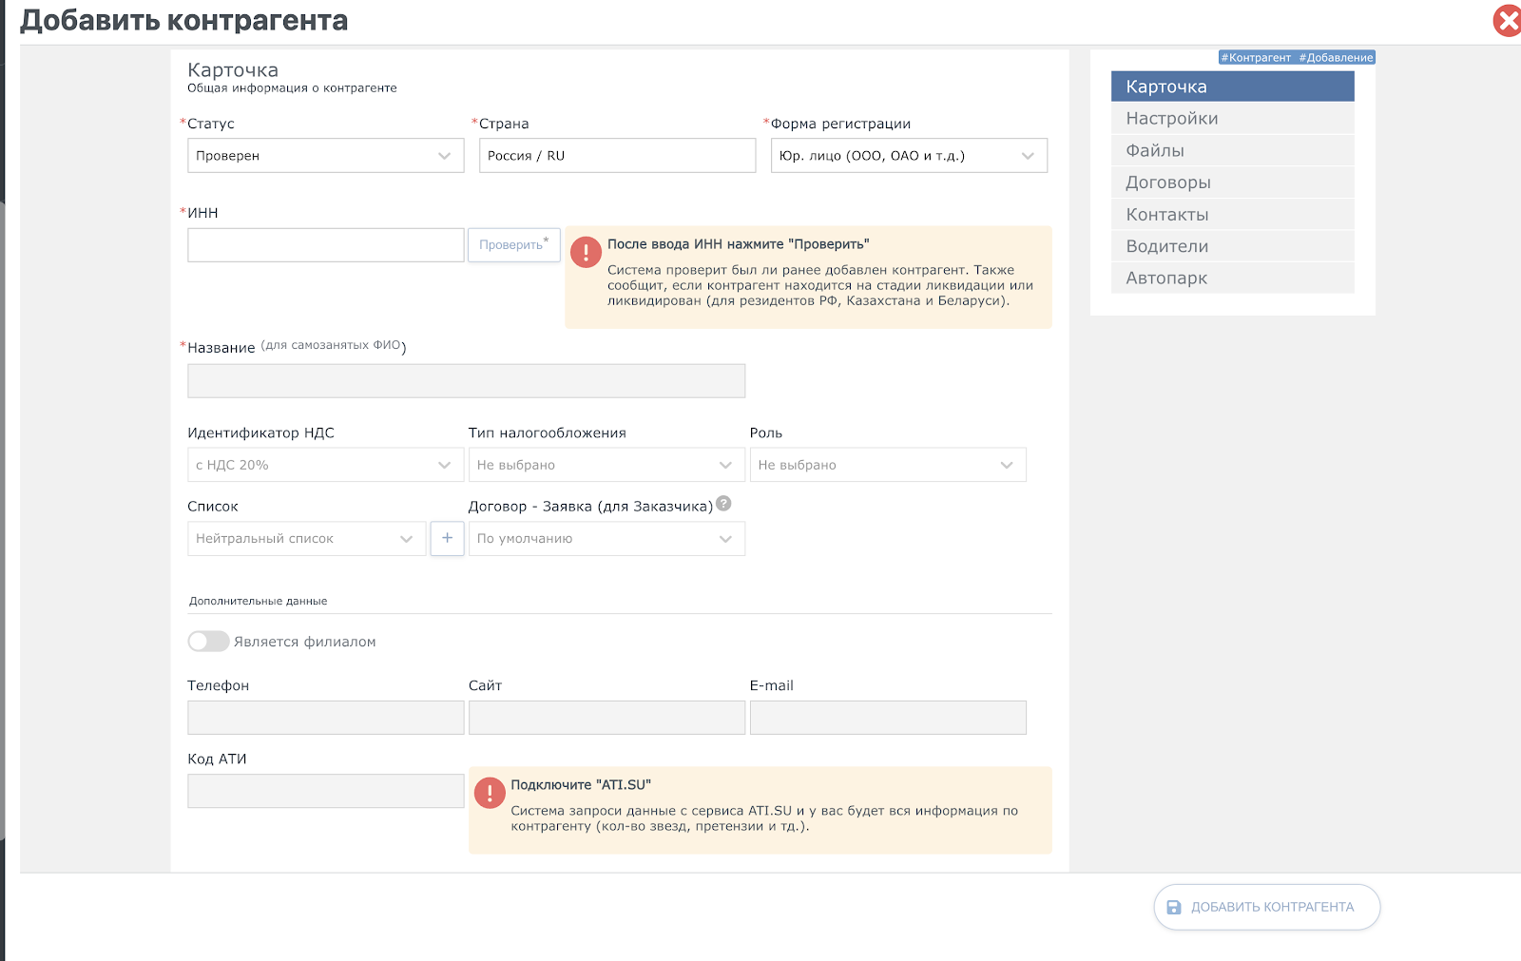Select the Карточка tab in the side menu

pos(1232,86)
